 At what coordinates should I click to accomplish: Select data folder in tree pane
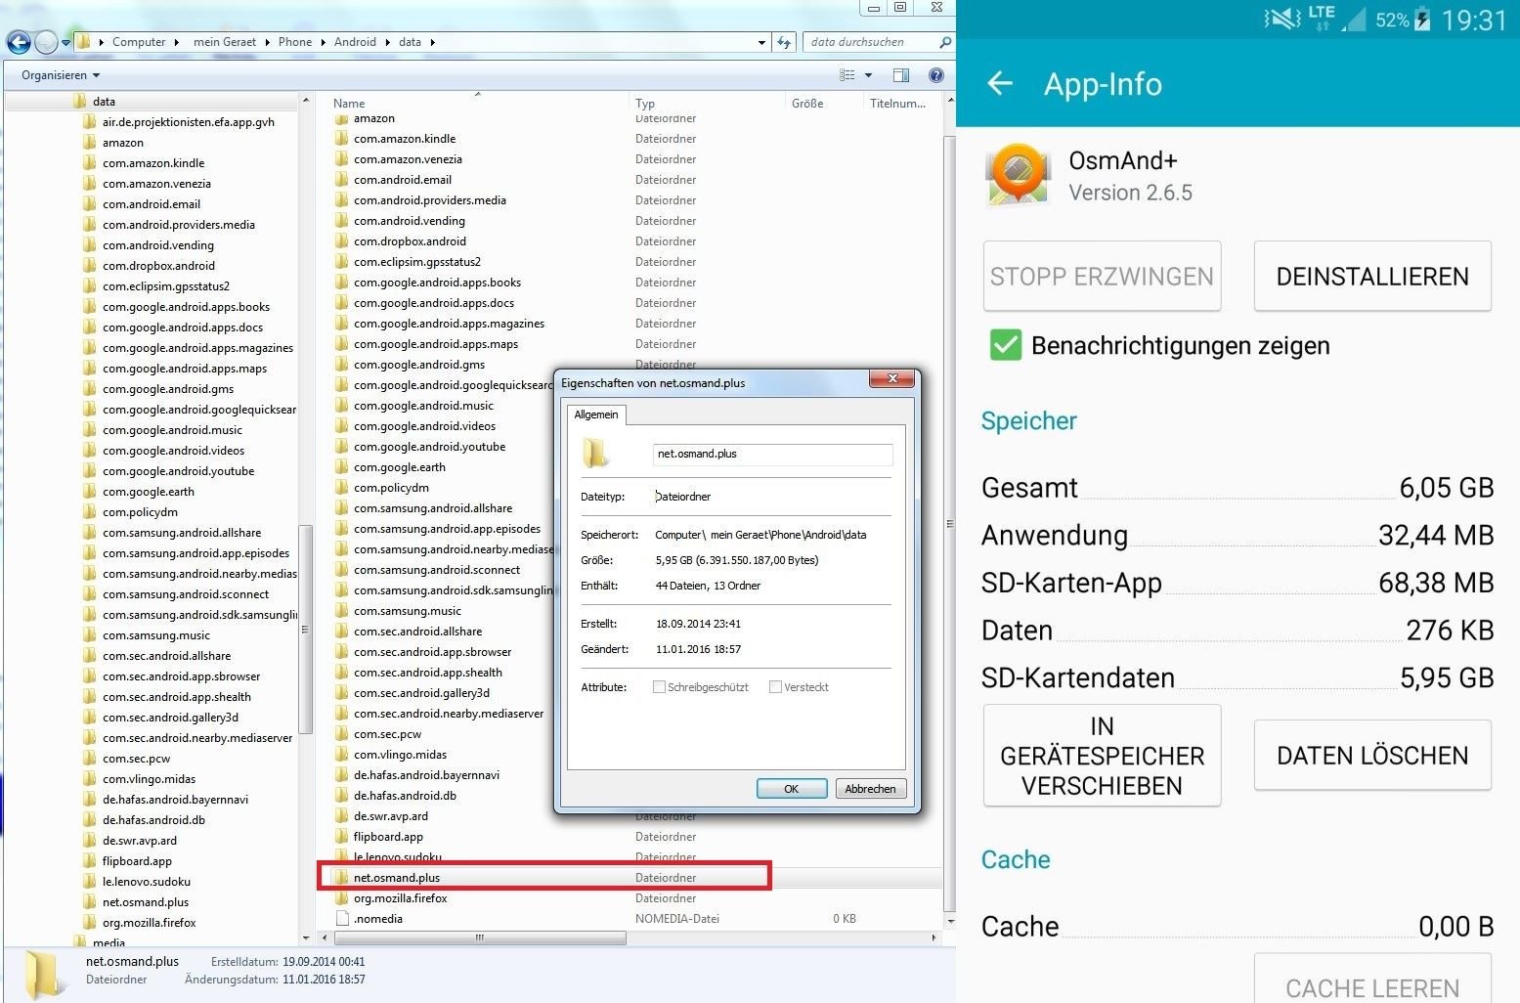pyautogui.click(x=104, y=102)
